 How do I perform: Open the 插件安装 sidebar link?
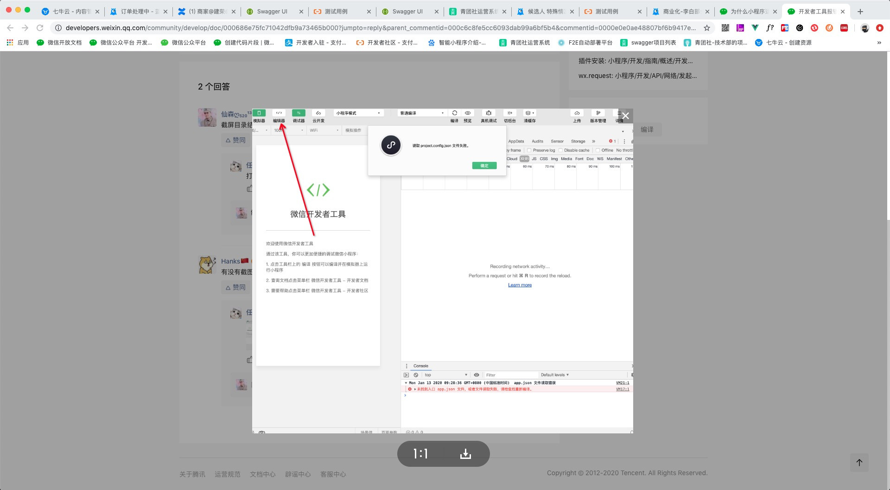point(636,61)
